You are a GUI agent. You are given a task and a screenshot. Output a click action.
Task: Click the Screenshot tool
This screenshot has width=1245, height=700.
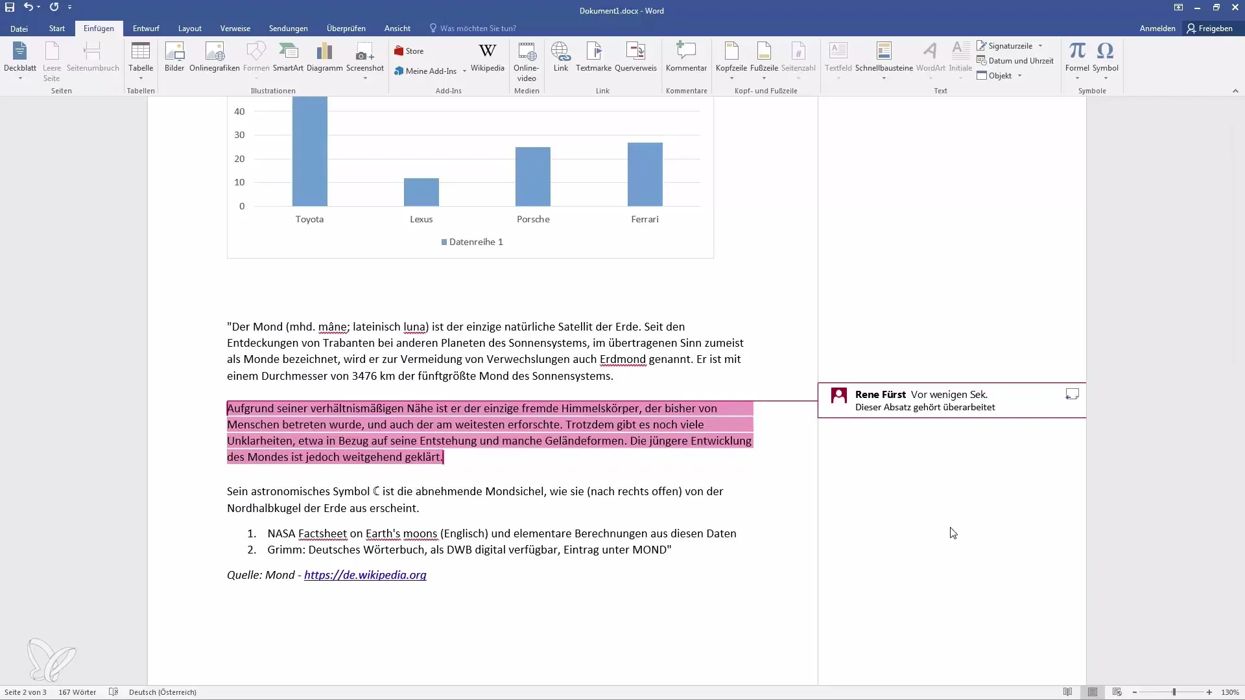365,61
